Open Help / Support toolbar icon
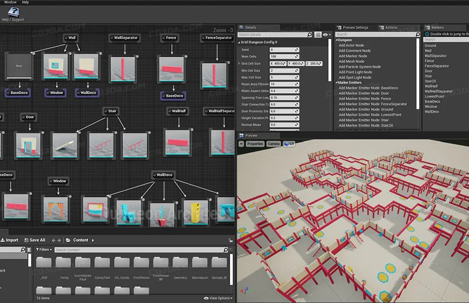 tap(13, 14)
